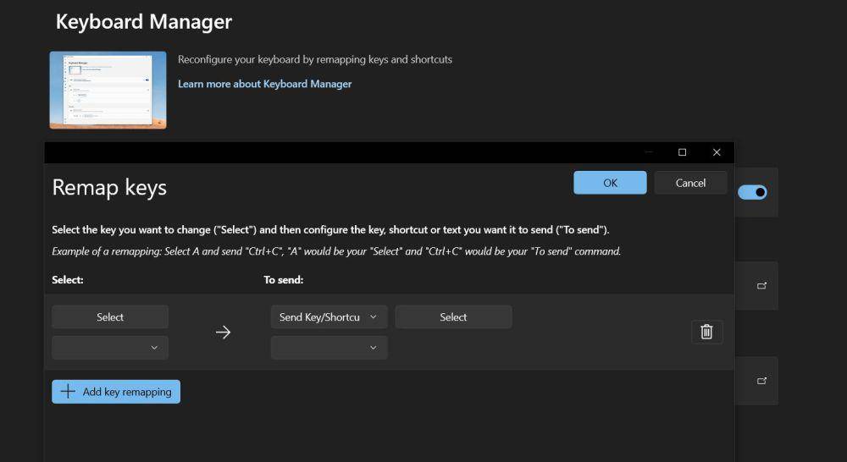Click Select button under the Select column

pos(110,316)
